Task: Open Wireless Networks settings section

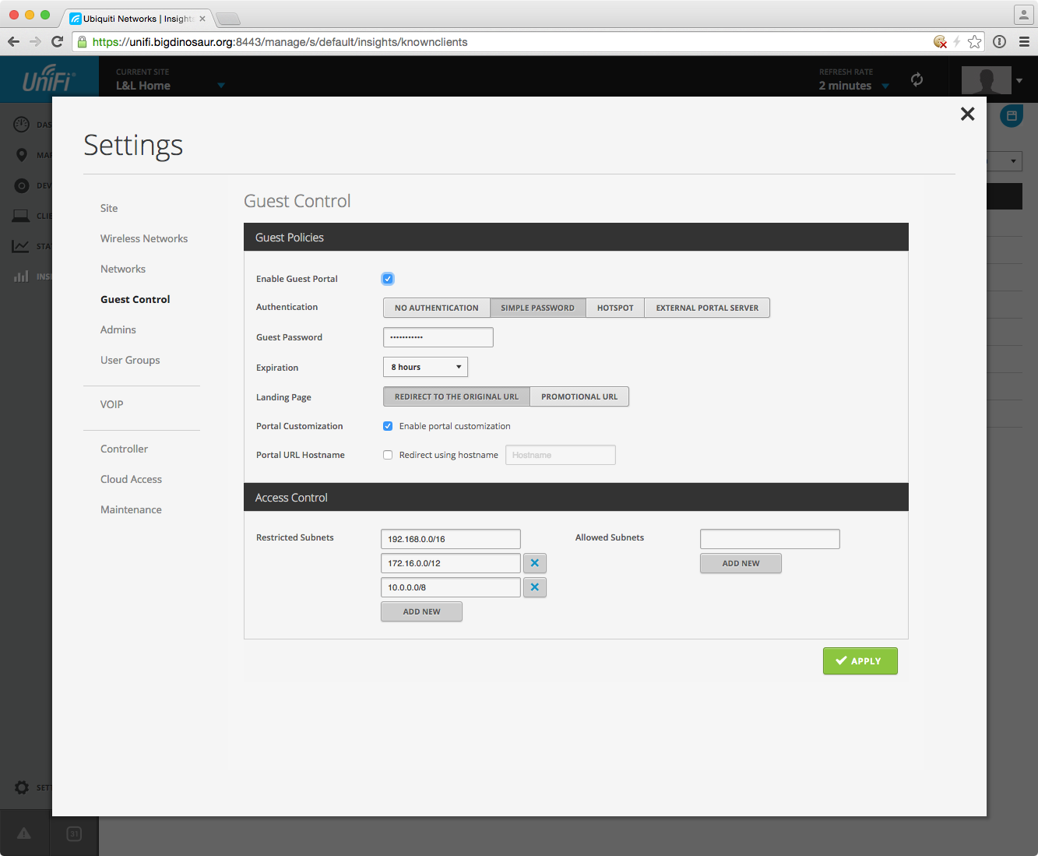Action: coord(144,238)
